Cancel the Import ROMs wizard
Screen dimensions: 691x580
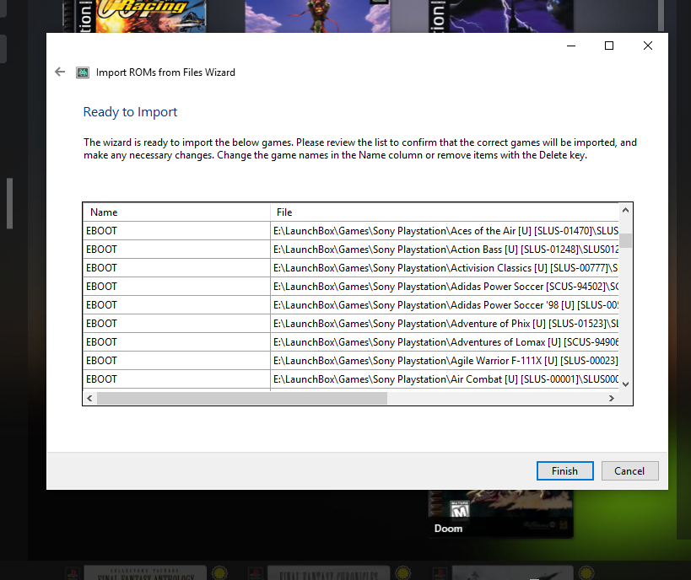coord(629,470)
